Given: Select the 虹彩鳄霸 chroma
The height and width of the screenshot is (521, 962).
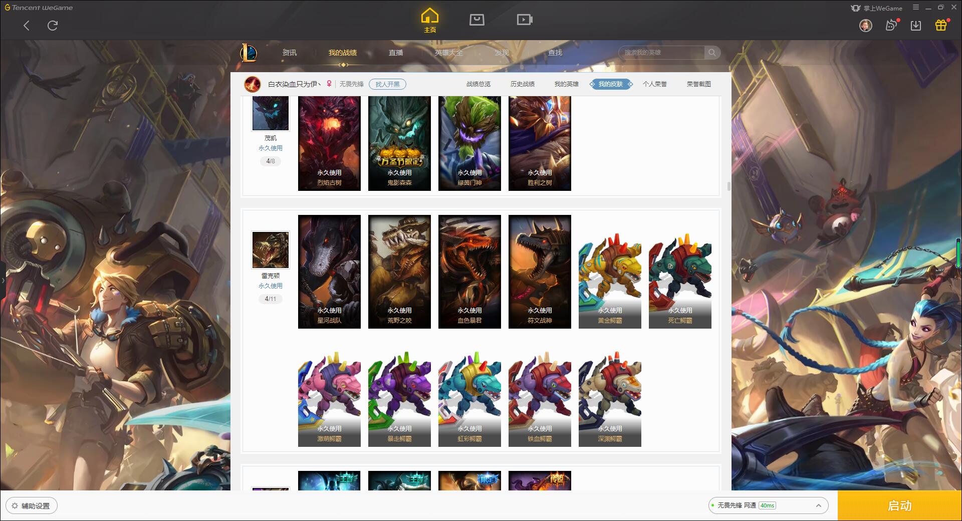Looking at the screenshot, I should 469,398.
